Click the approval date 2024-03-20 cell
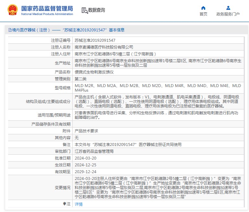The height and width of the screenshot is (212, 249). coord(86,158)
